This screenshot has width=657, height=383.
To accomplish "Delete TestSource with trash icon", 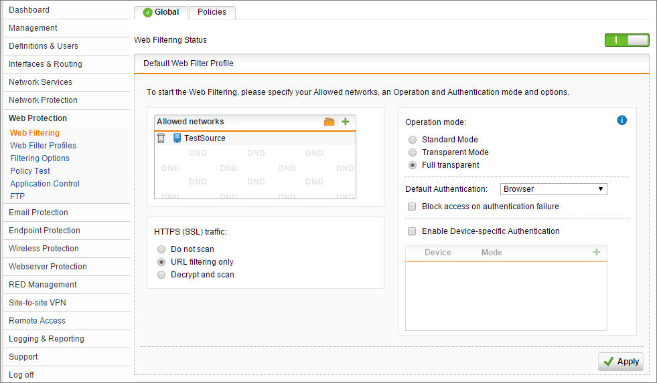I will coord(161,138).
